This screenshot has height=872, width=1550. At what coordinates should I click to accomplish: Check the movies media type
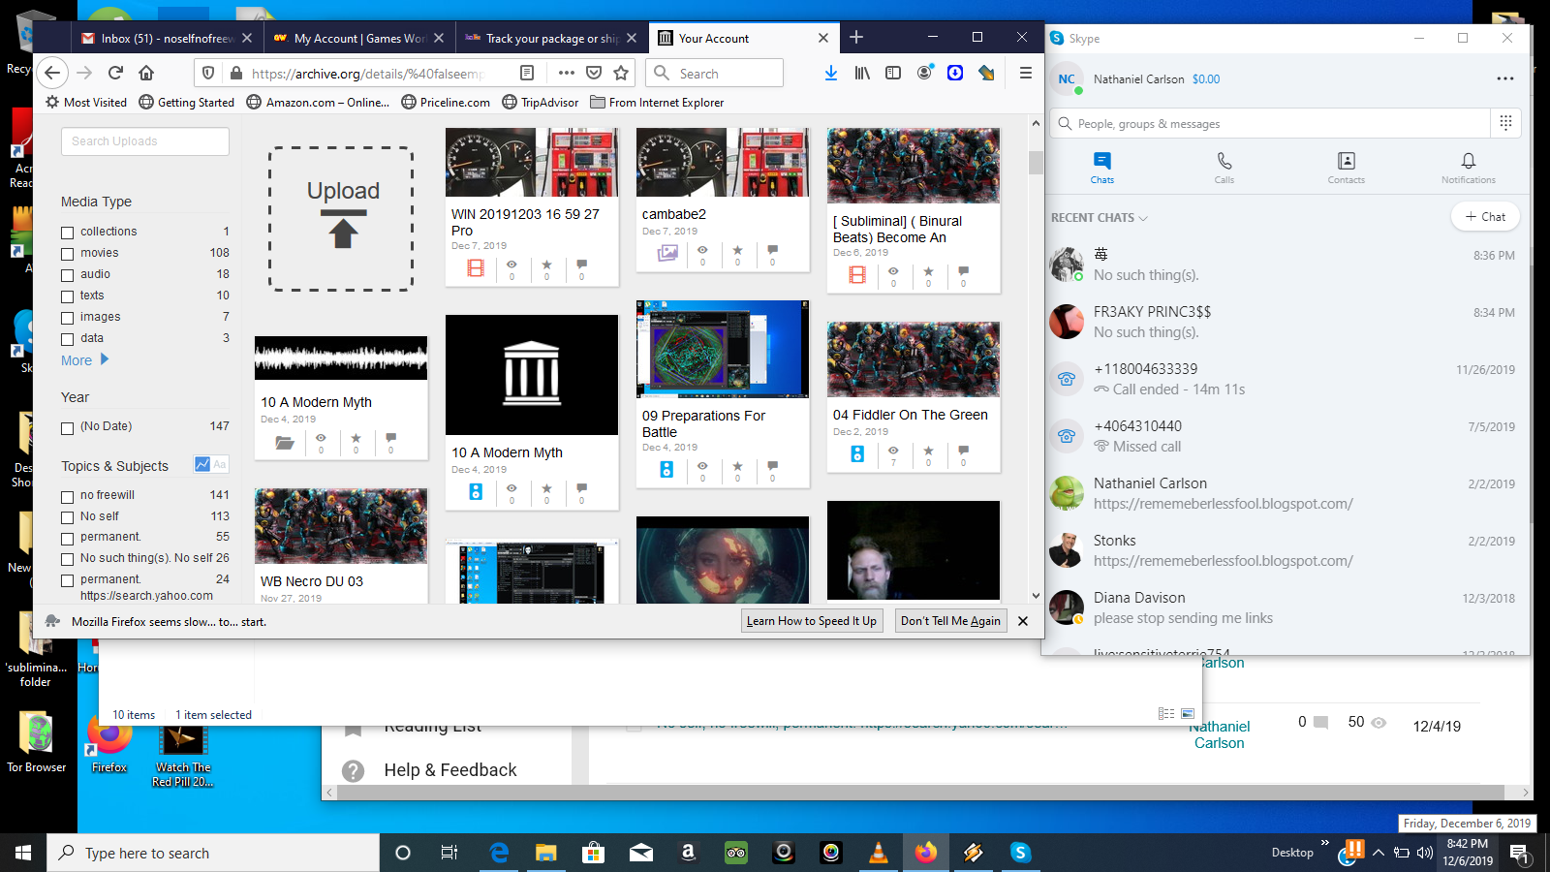(68, 254)
